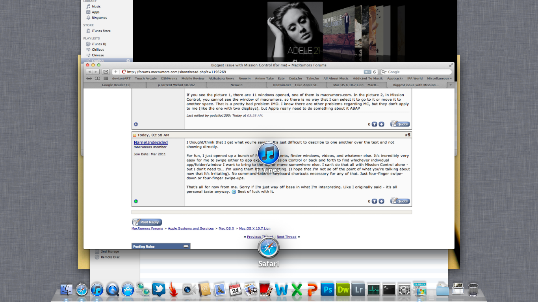
Task: Upvote post #5 with up arrow
Action: [x=375, y=201]
